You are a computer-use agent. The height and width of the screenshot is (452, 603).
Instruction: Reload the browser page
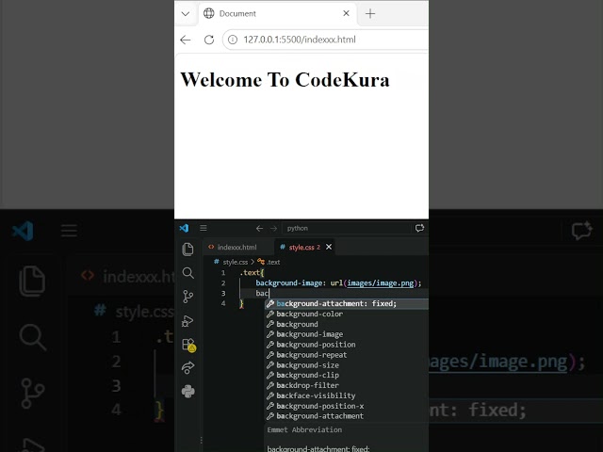click(209, 40)
